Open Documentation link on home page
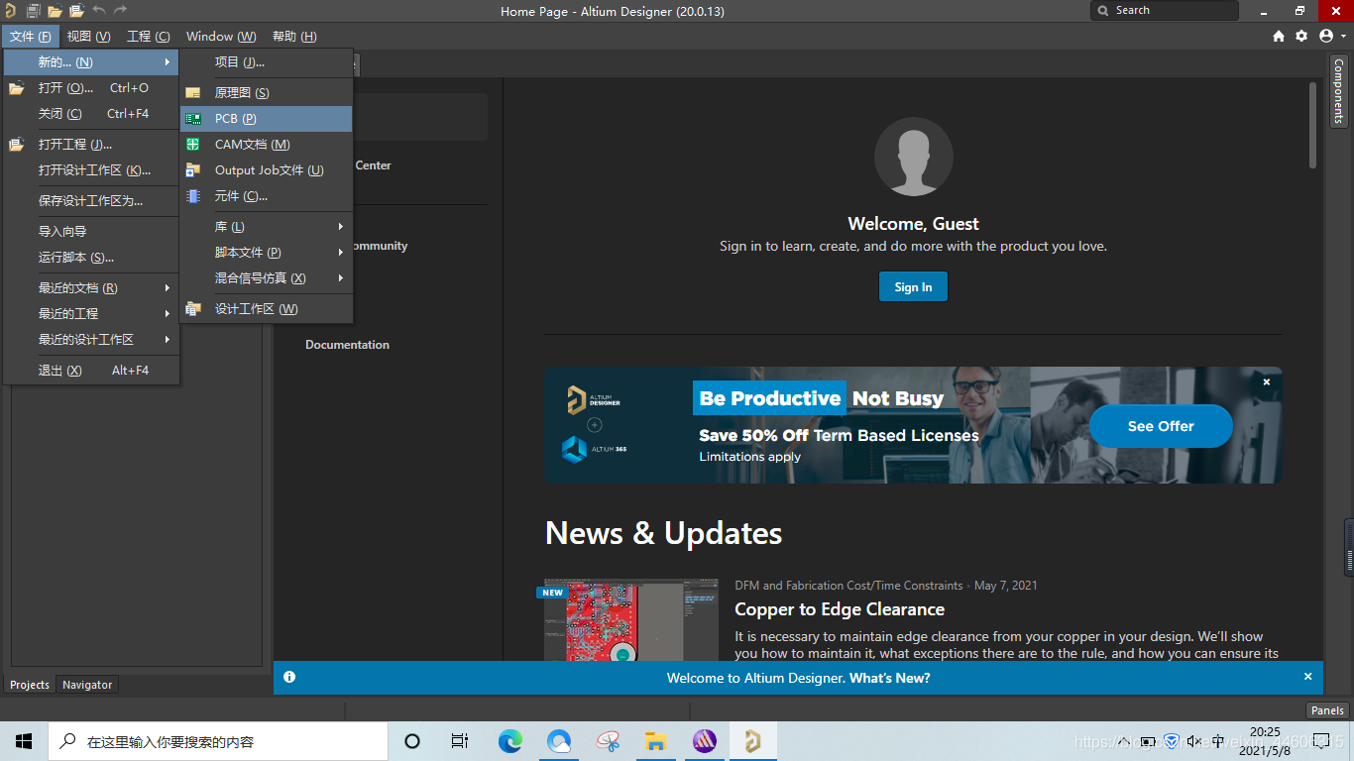Screen dimensions: 1354x761 347,345
